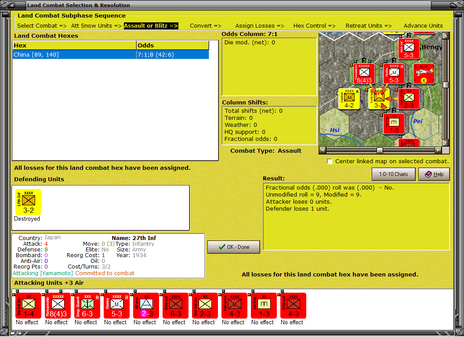Screen dimensions: 464x337
Task: Click the defending 3-2 hex under attack on map
Action: tap(379, 99)
